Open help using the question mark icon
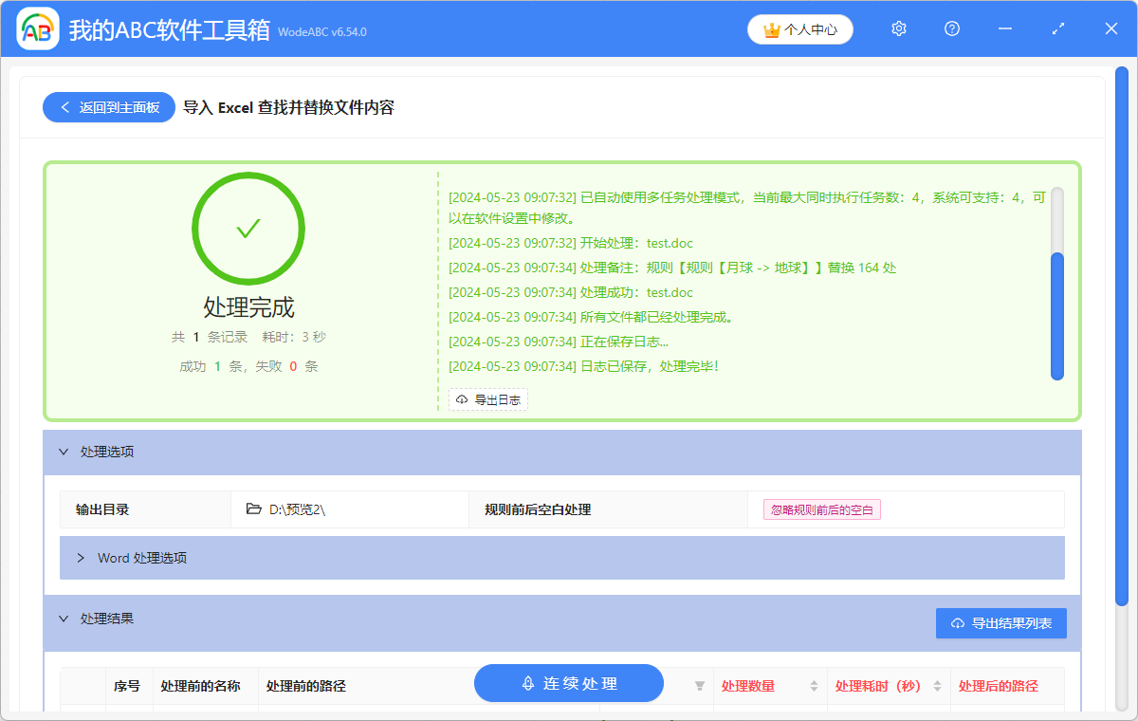 coord(951,28)
